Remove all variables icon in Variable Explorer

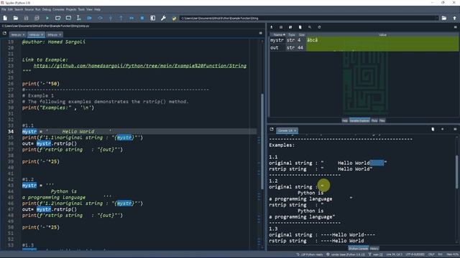point(300,27)
